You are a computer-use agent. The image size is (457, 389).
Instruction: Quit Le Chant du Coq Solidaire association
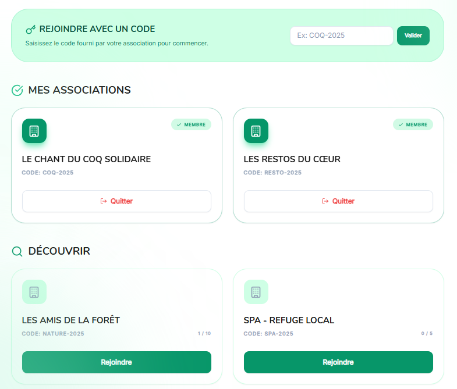point(116,201)
